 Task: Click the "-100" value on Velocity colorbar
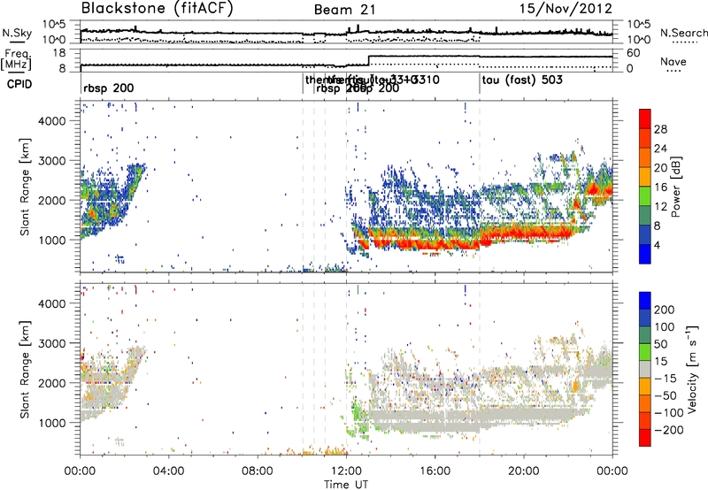pos(669,413)
